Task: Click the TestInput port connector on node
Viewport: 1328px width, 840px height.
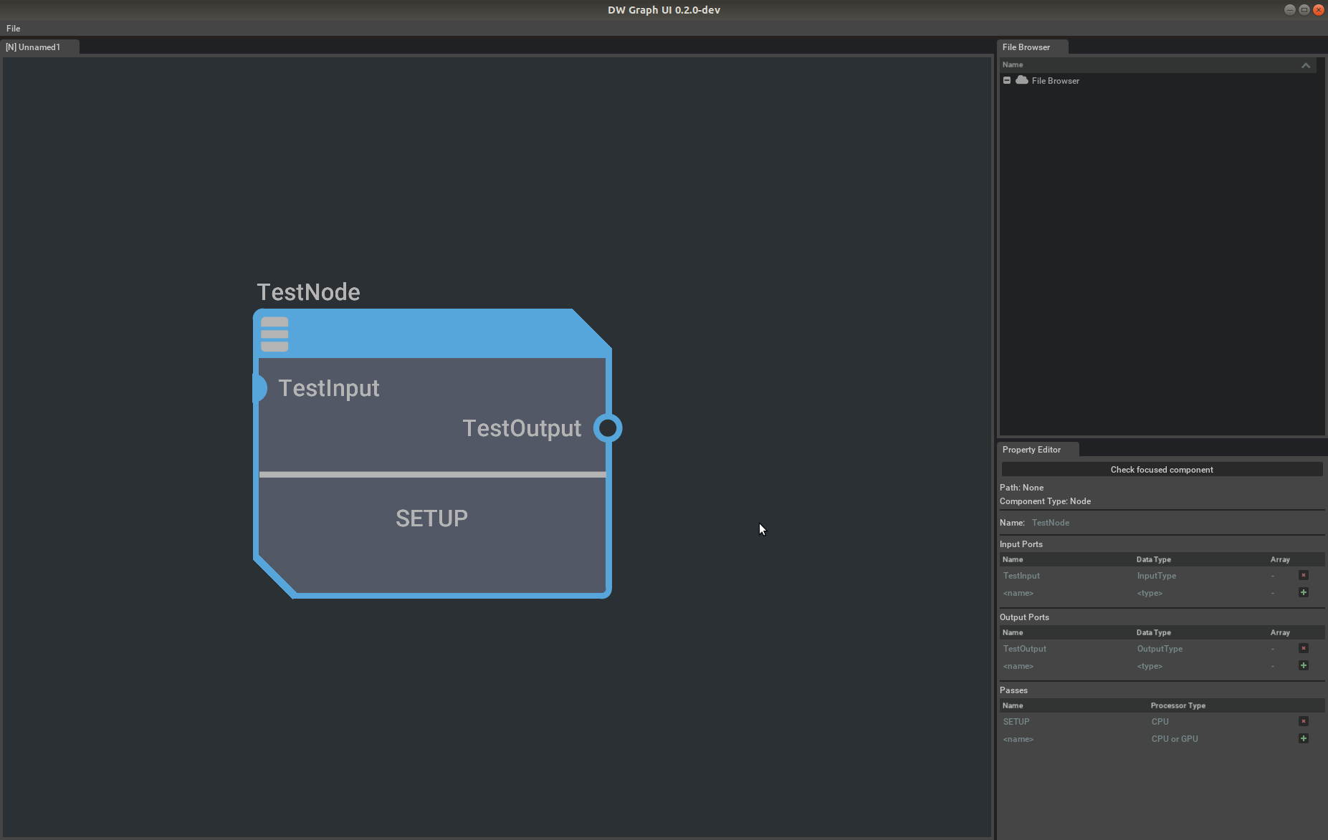Action: (x=259, y=388)
